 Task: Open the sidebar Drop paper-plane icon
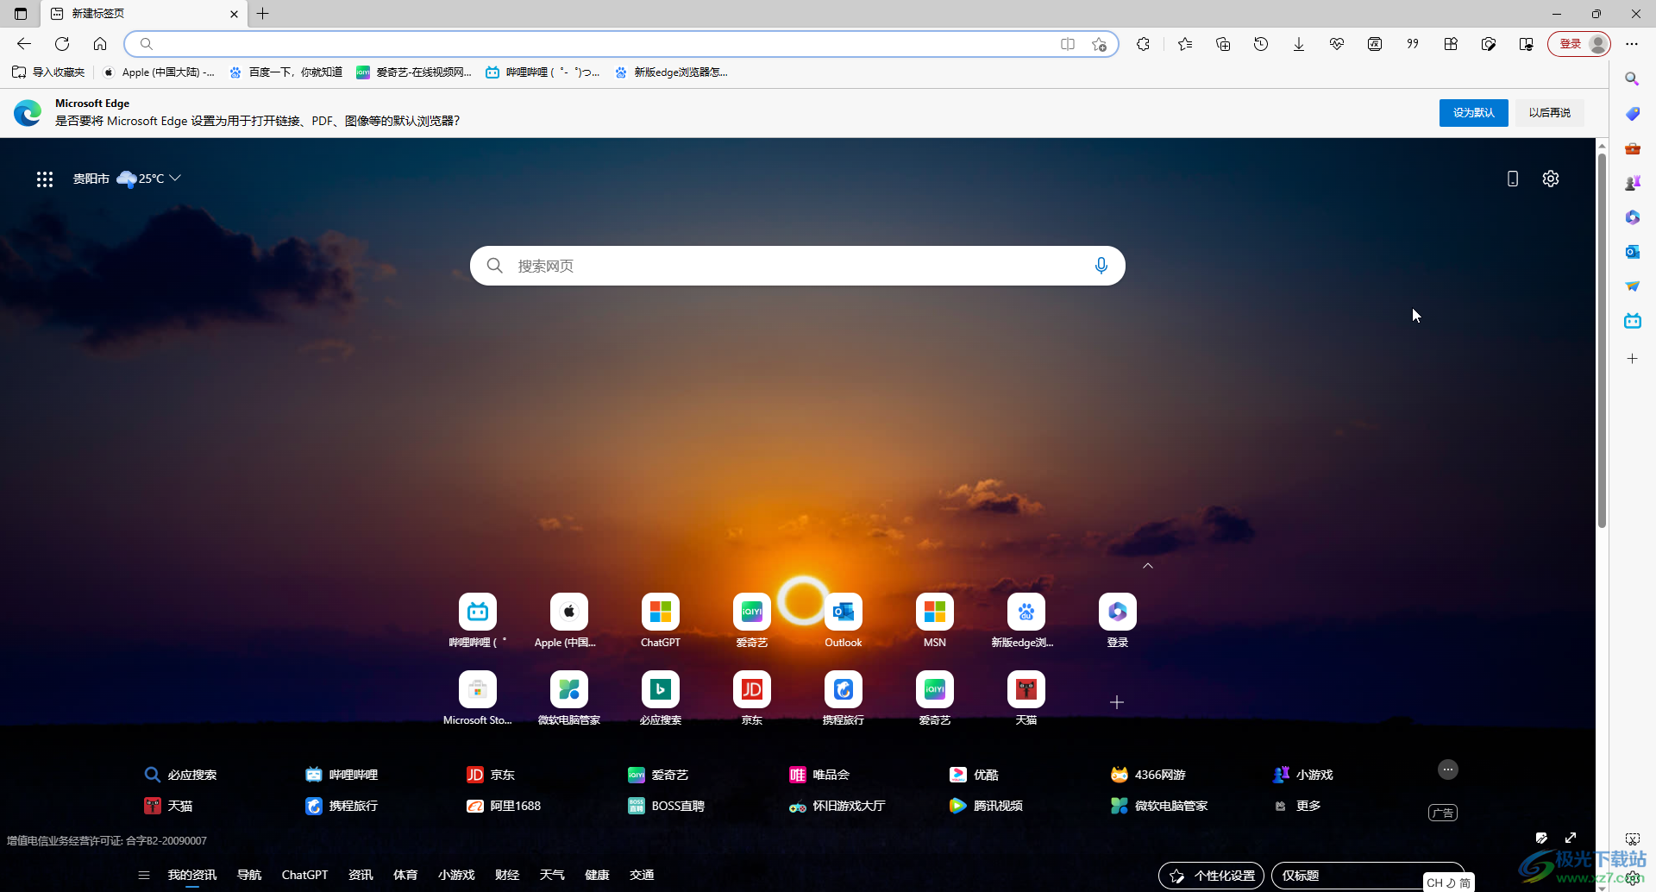coord(1632,286)
